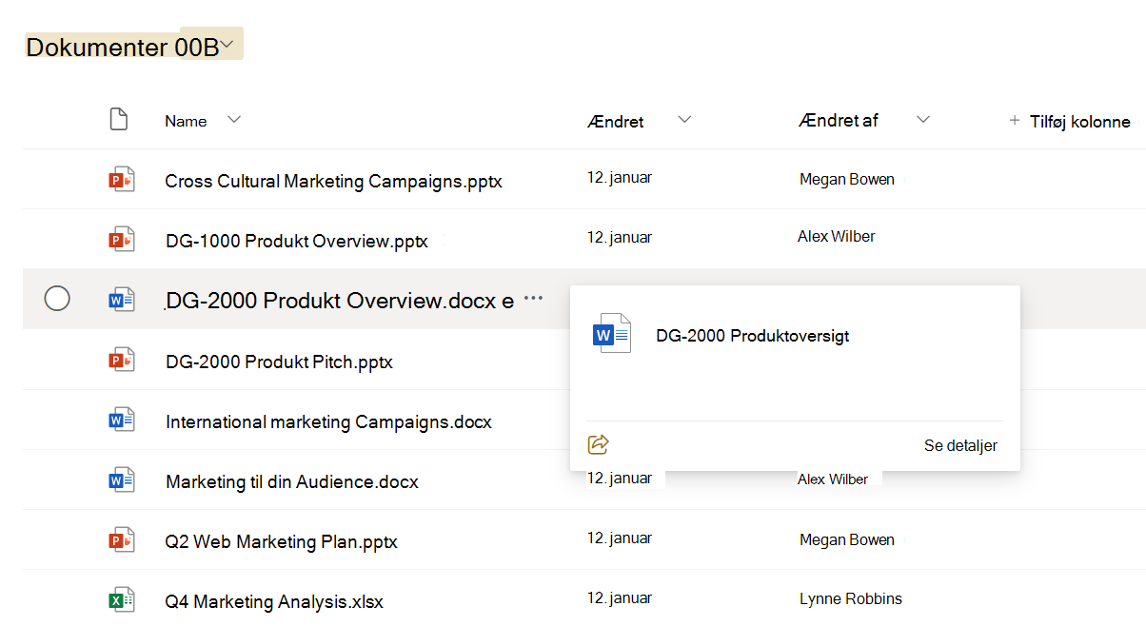Click Word icon beside Marketing til din Audience
Image resolution: width=1146 pixels, height=626 pixels.
[122, 480]
